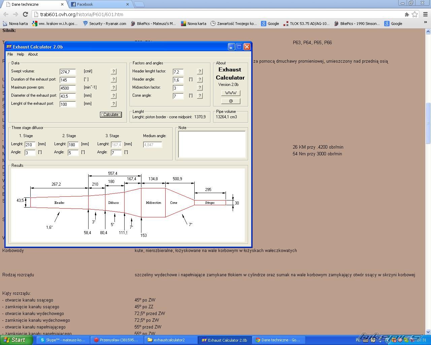The width and height of the screenshot is (431, 345).
Task: Open the About menu
Action: 33,54
